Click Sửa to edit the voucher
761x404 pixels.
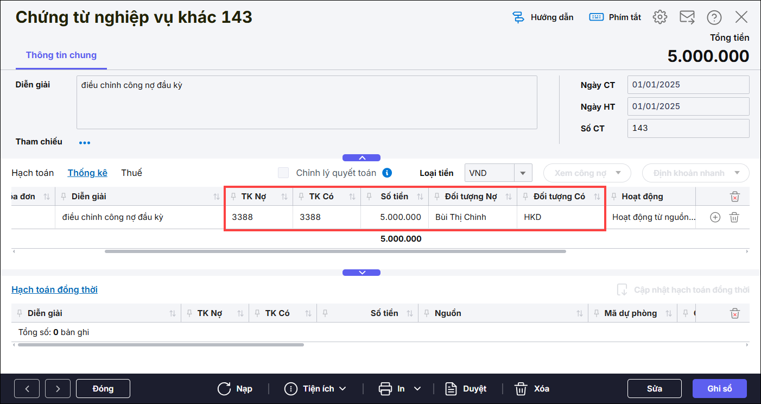click(x=655, y=389)
